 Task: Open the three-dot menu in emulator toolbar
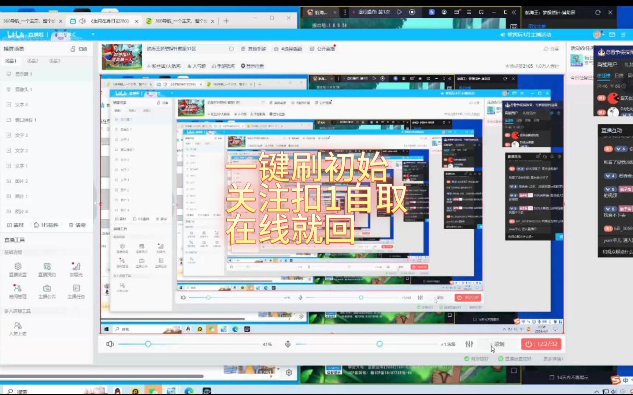pos(345,12)
